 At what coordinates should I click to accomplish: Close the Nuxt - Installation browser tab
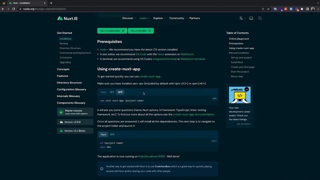point(44,3)
